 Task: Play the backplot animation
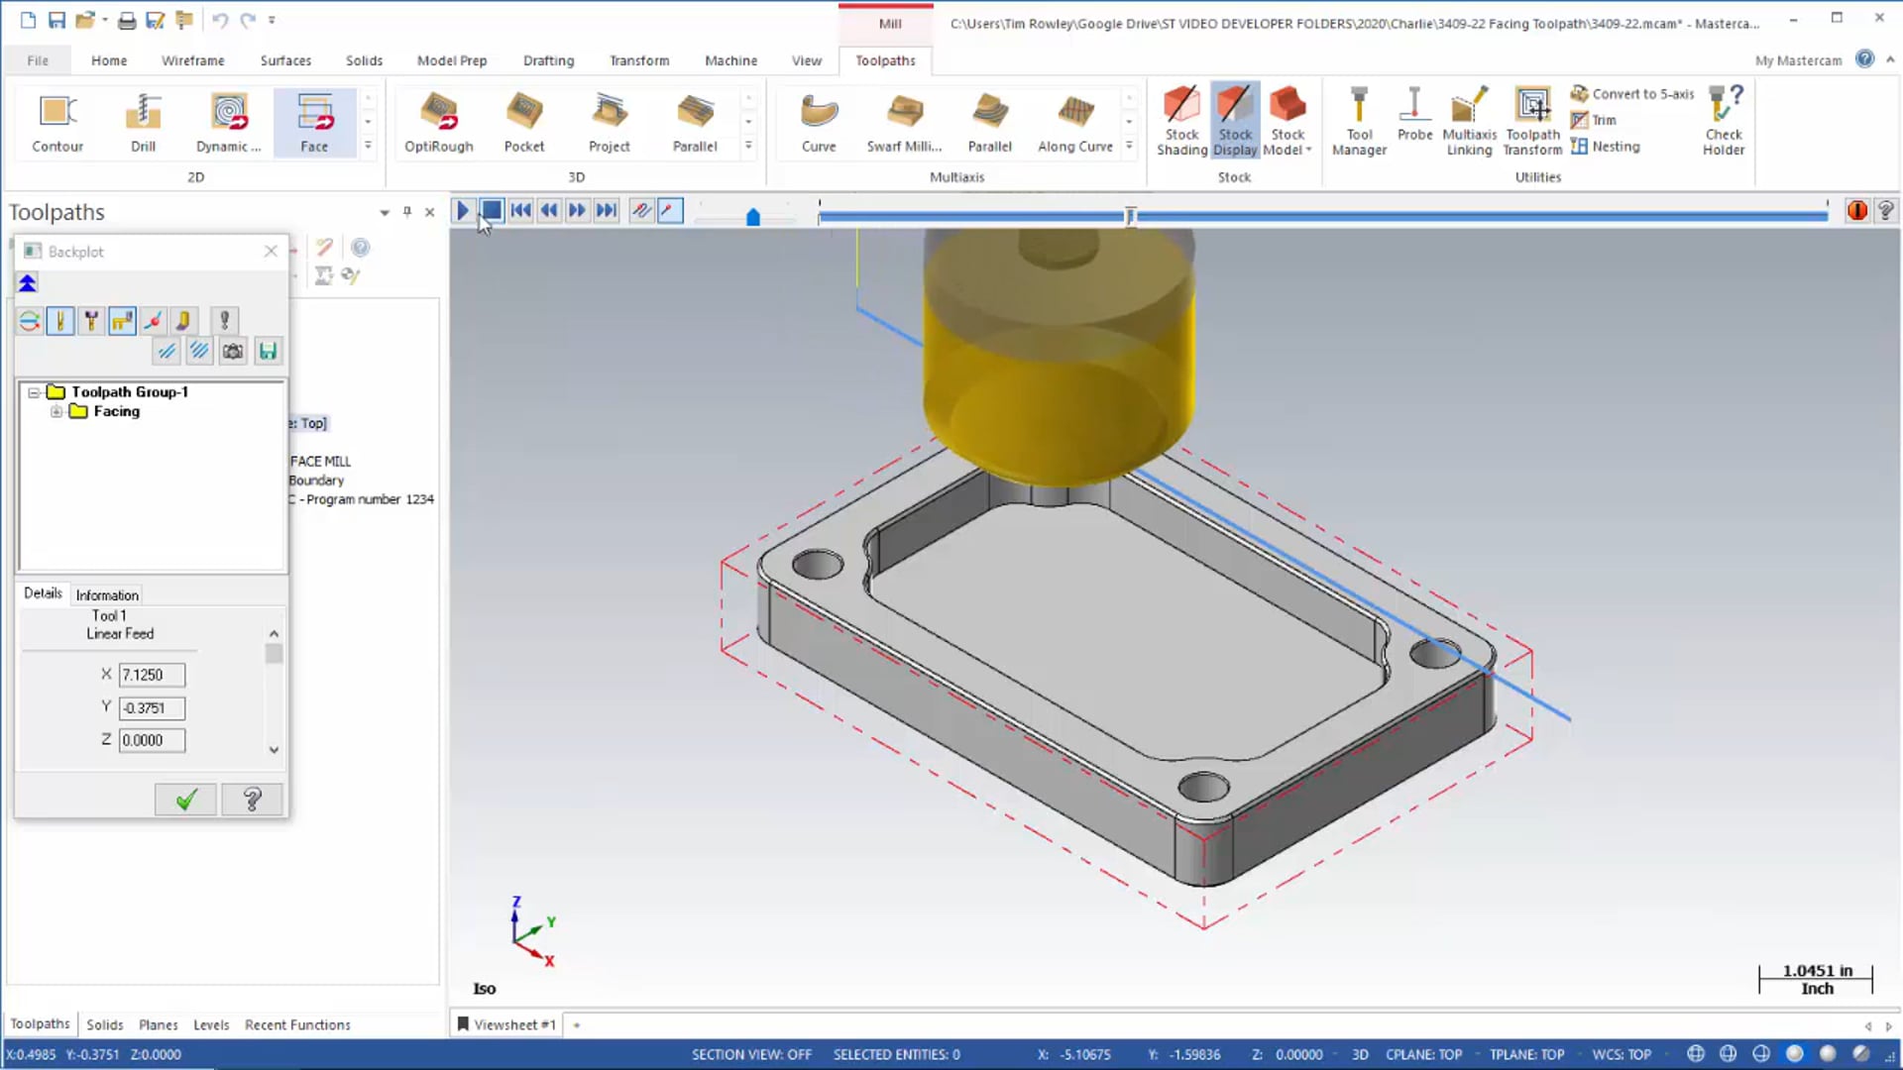point(462,210)
